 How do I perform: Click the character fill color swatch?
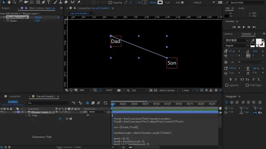click(259, 41)
